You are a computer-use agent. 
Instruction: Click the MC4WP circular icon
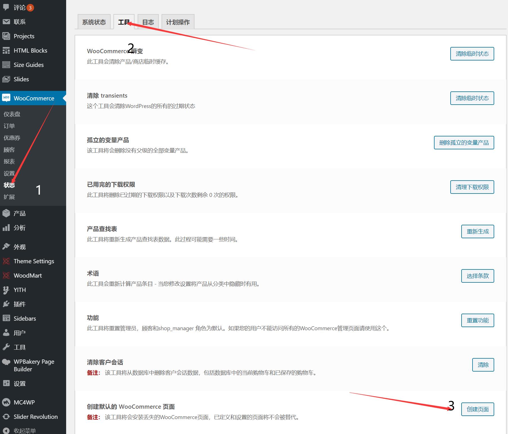click(6, 402)
